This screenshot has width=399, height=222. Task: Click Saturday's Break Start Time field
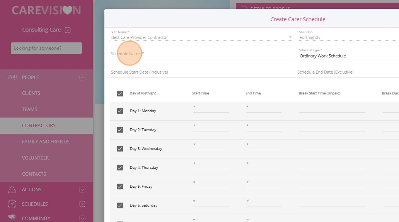[x=332, y=203]
